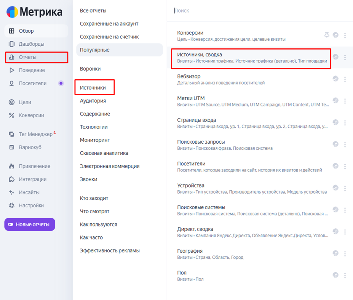Click the Обзор grid icon in sidebar

coord(12,31)
